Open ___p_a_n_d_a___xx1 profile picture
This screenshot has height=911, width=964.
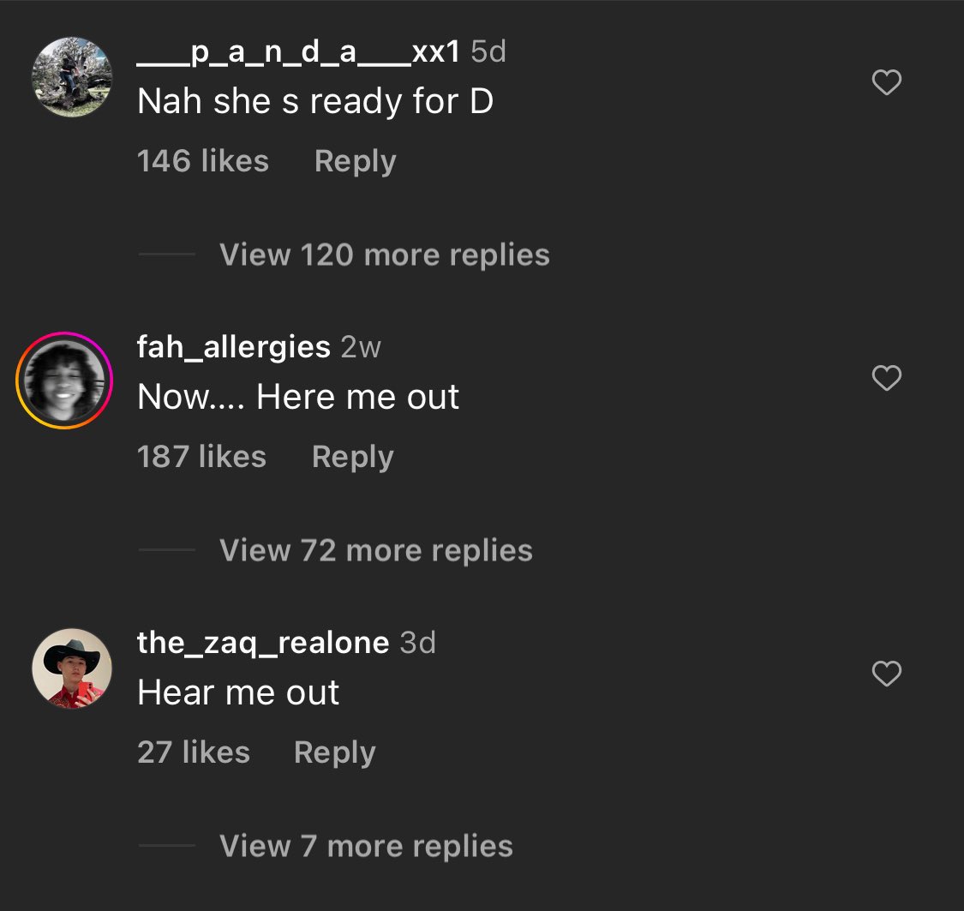point(73,77)
